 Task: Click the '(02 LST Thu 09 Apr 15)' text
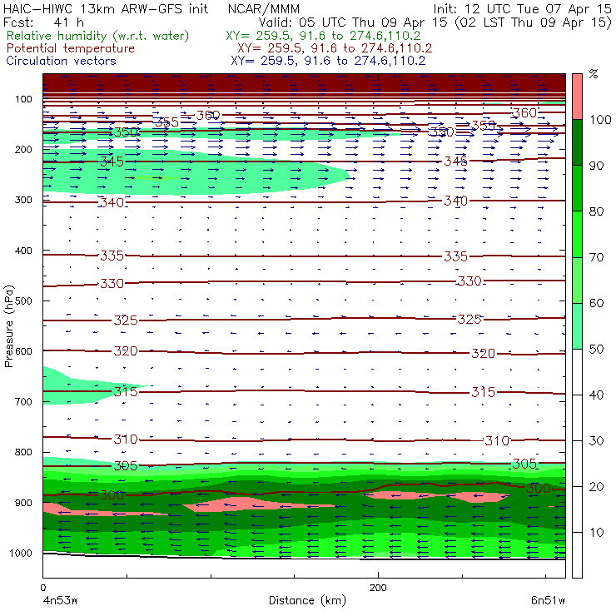tap(533, 22)
